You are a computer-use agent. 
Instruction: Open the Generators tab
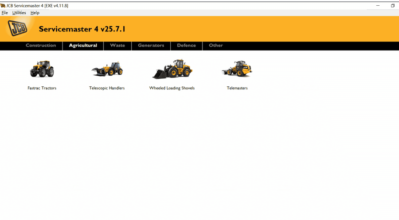point(151,46)
